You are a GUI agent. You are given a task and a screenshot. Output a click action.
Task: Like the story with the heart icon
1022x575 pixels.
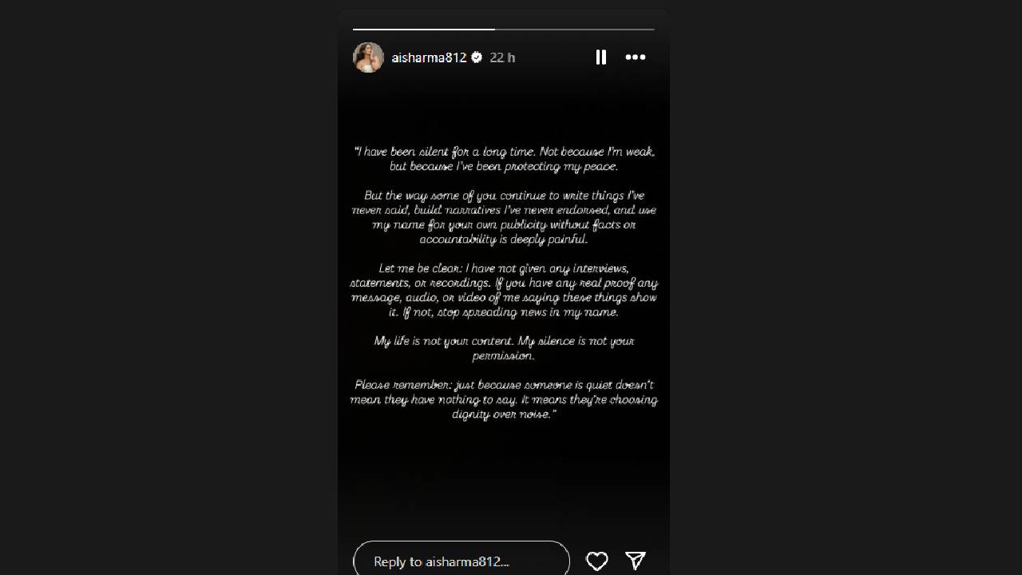597,561
